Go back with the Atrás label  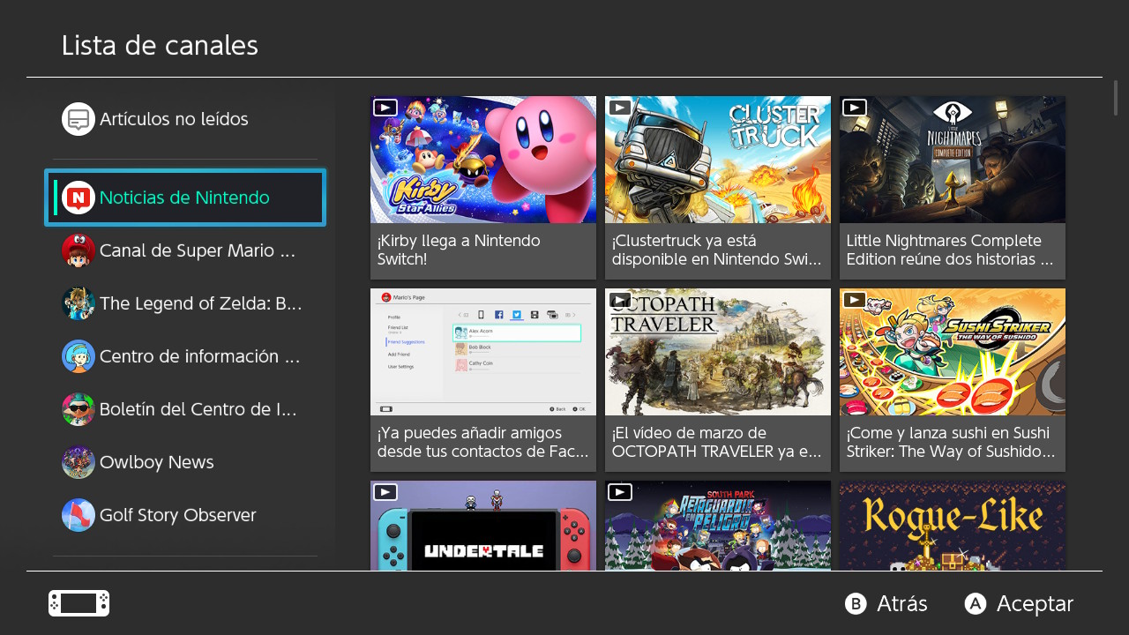902,603
